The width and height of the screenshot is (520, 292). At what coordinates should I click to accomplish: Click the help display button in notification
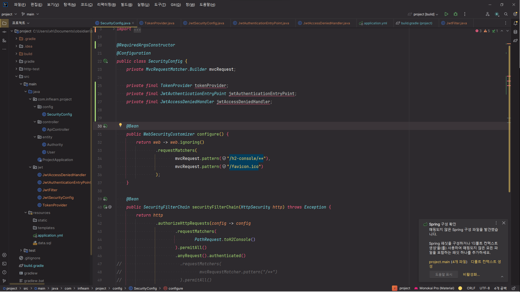click(444, 274)
